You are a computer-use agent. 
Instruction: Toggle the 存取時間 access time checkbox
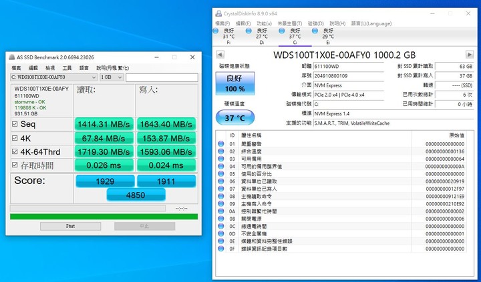pyautogui.click(x=15, y=165)
